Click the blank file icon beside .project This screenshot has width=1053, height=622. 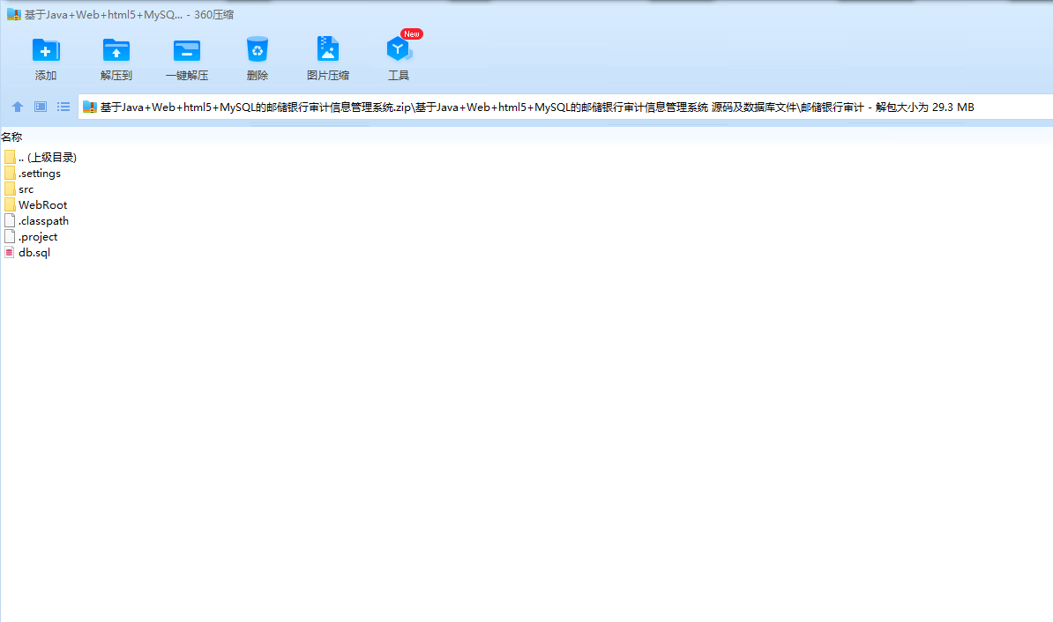click(x=10, y=236)
